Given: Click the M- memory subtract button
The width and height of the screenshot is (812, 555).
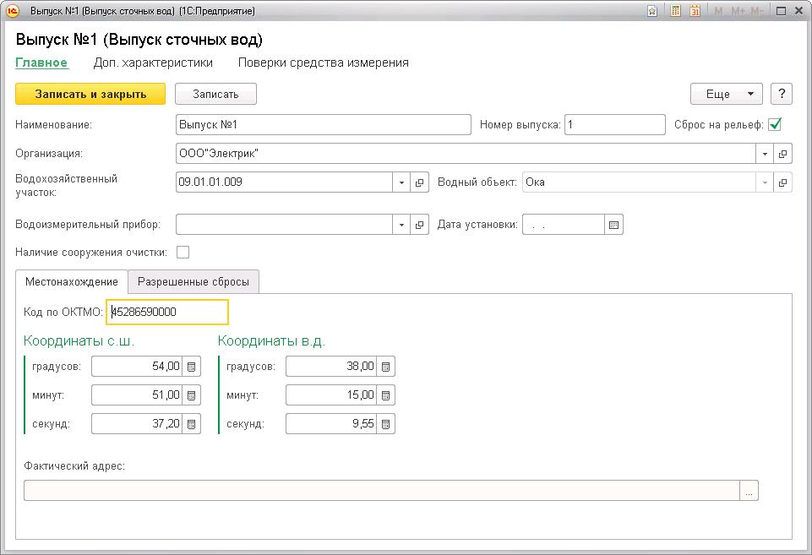Looking at the screenshot, I should 756,11.
